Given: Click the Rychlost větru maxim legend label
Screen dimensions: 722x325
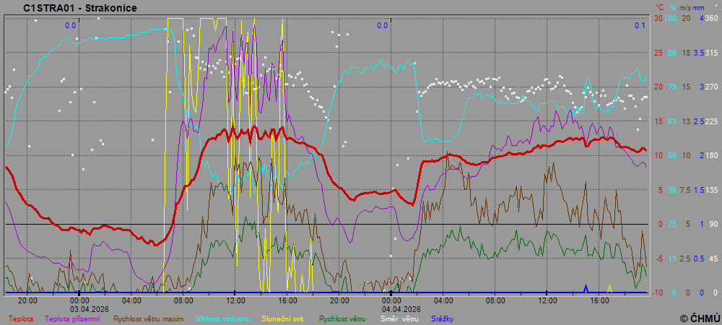Looking at the screenshot, I should click(x=148, y=318).
